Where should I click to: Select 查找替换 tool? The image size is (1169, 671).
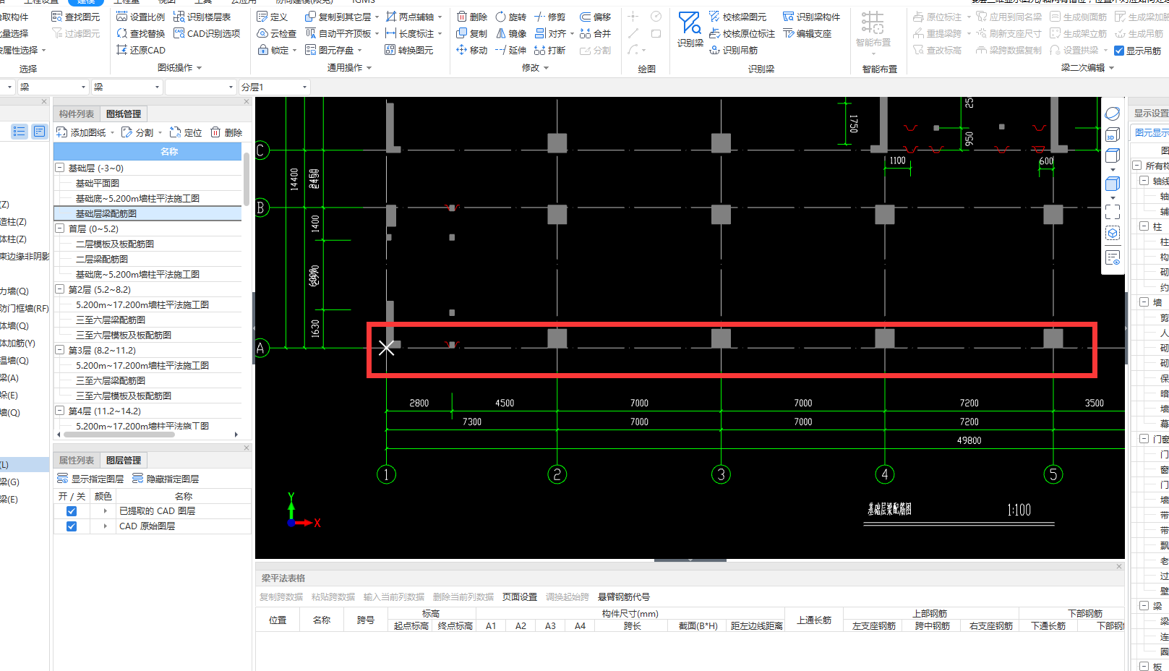pos(140,33)
